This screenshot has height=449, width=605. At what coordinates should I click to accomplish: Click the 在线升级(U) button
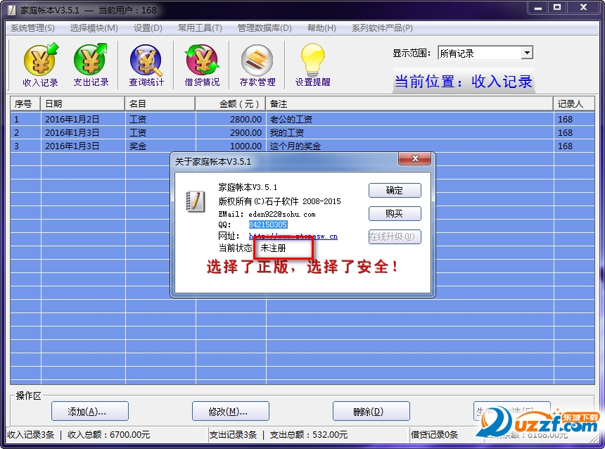pos(395,236)
